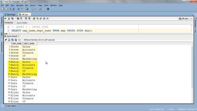The width and height of the screenshot is (197, 111).
Task: Click the Print icon in Query Result toolbar
Action: click(x=9, y=40)
